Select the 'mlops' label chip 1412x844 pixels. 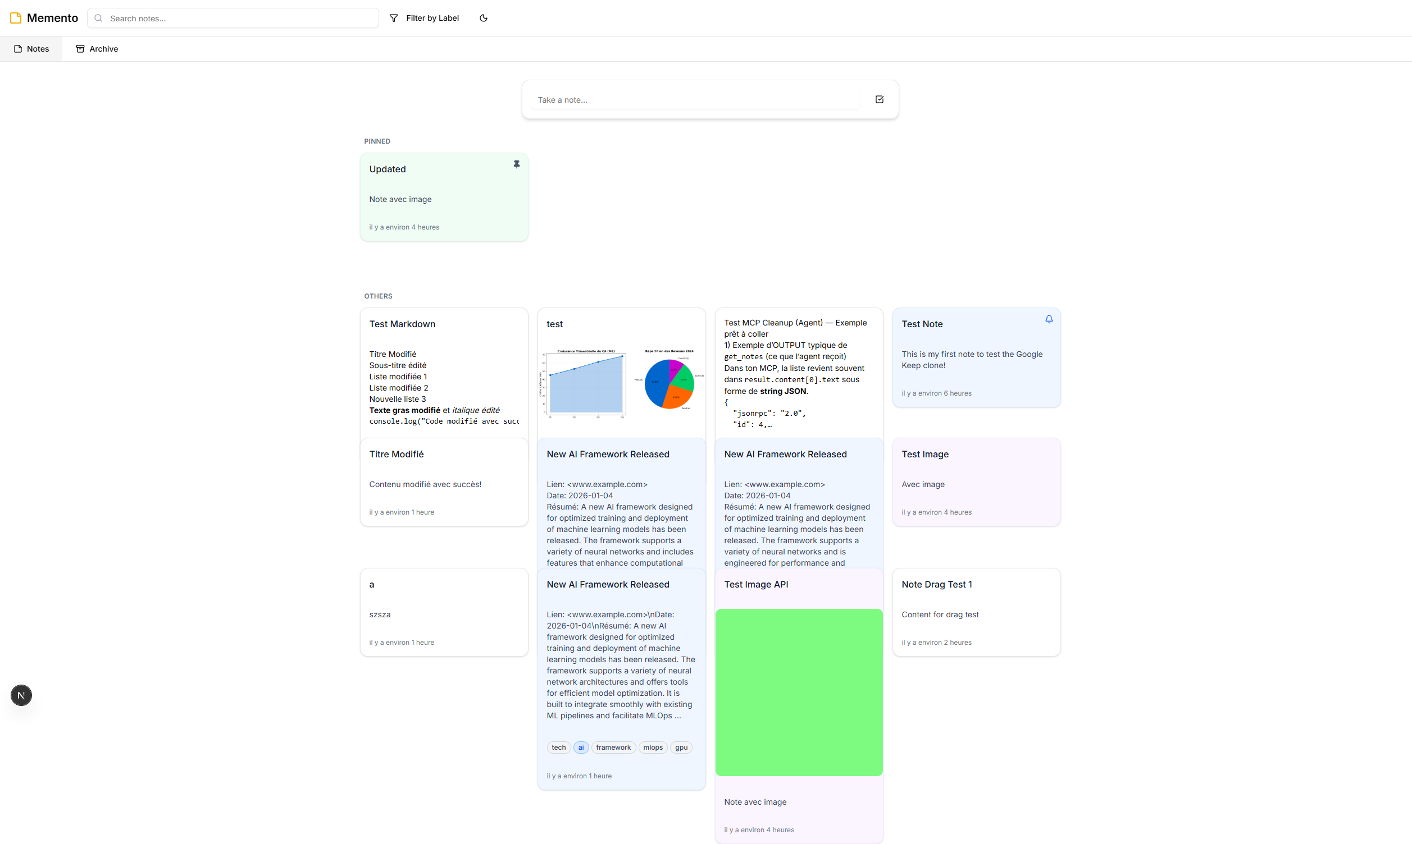tap(652, 747)
